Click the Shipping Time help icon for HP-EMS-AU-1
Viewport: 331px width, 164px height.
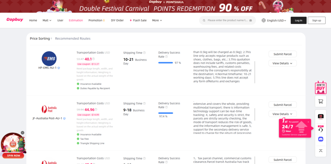tap(144, 53)
